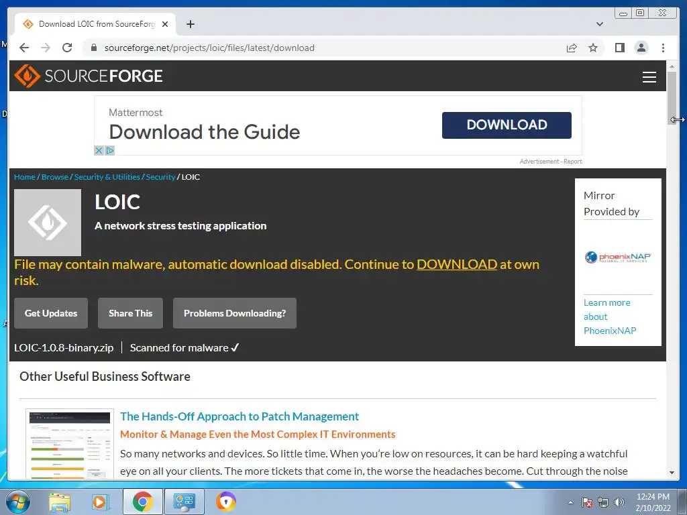
Task: Open the Chrome three-dot menu
Action: (x=663, y=48)
